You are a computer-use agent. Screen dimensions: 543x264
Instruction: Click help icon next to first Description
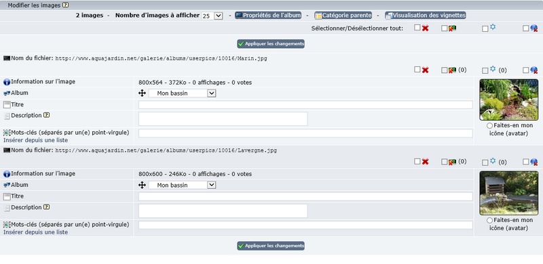(x=46, y=115)
